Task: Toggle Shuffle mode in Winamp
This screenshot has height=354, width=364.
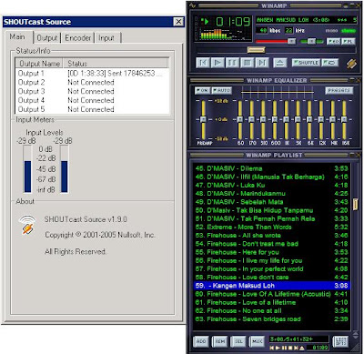Action: (x=306, y=63)
